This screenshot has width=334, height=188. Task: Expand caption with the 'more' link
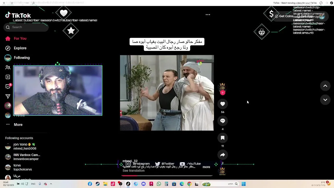click(206, 167)
